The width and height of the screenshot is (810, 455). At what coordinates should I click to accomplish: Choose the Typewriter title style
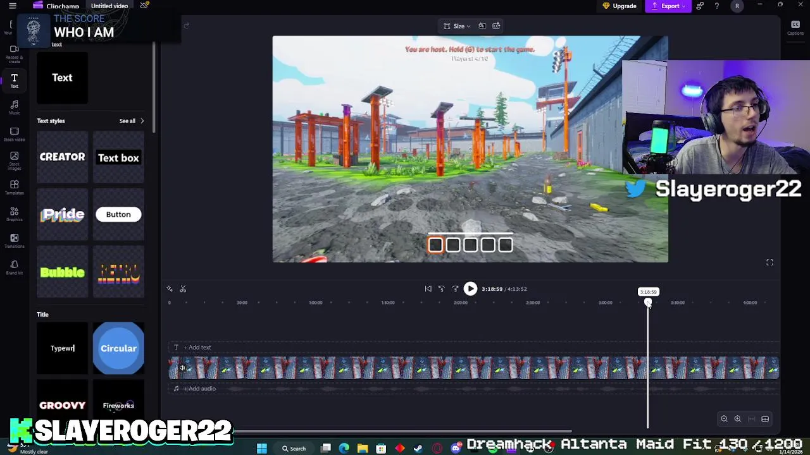62,348
